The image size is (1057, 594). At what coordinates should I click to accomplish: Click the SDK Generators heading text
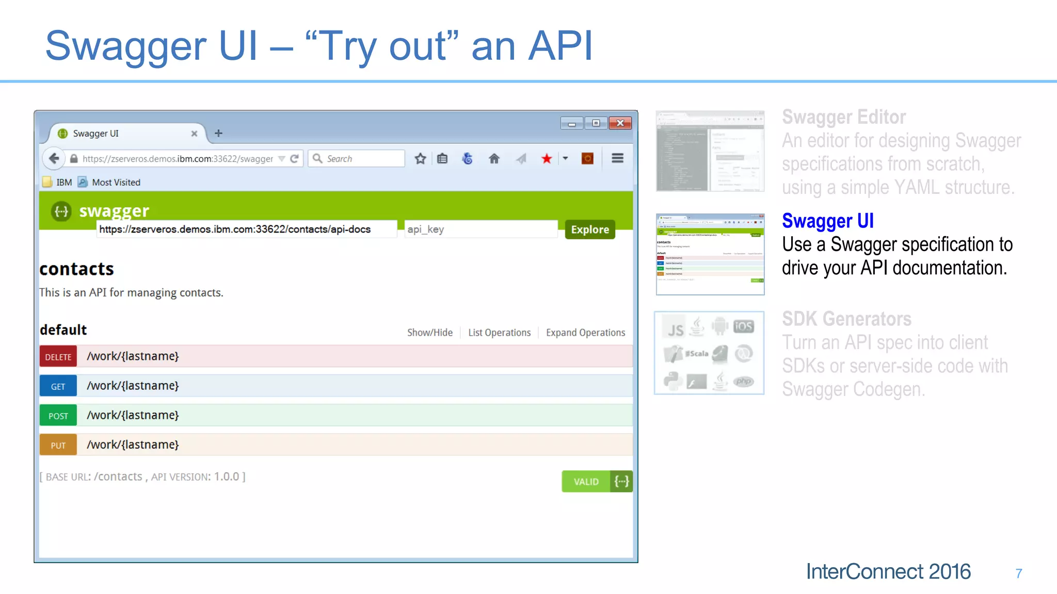tap(846, 319)
